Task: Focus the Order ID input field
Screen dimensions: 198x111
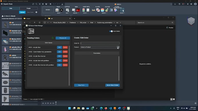Action: click(100, 43)
